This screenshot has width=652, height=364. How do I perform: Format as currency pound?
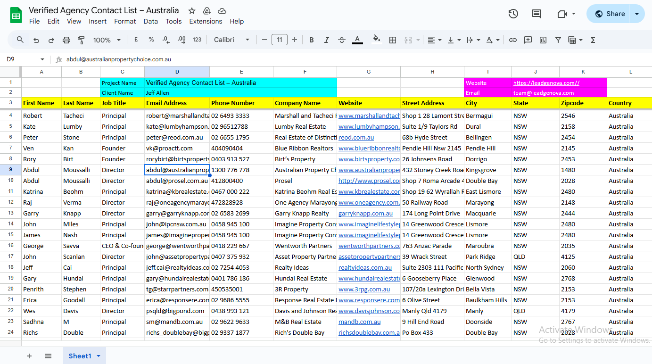tap(136, 40)
